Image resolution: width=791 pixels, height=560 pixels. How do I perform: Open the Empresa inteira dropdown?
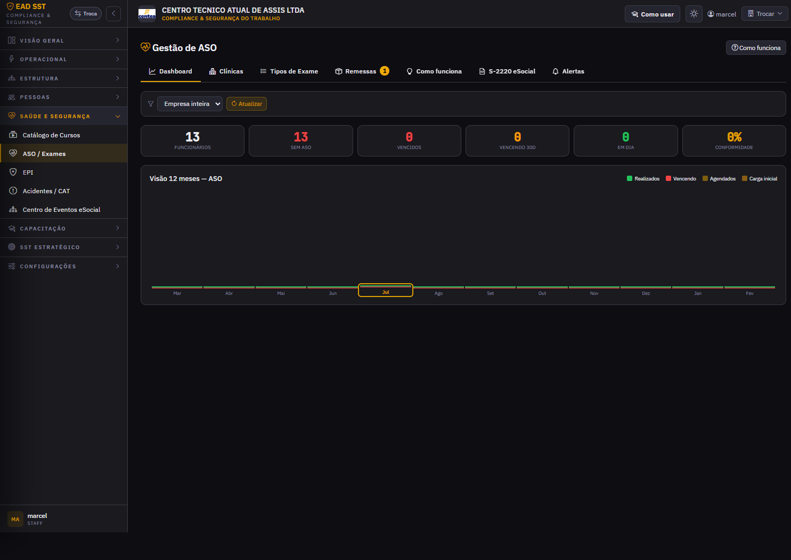190,104
